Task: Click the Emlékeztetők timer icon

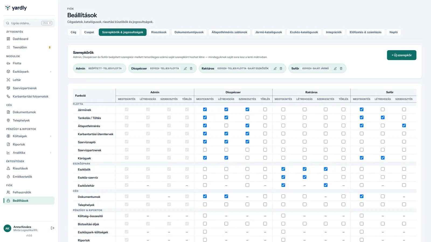Action: [x=8, y=177]
